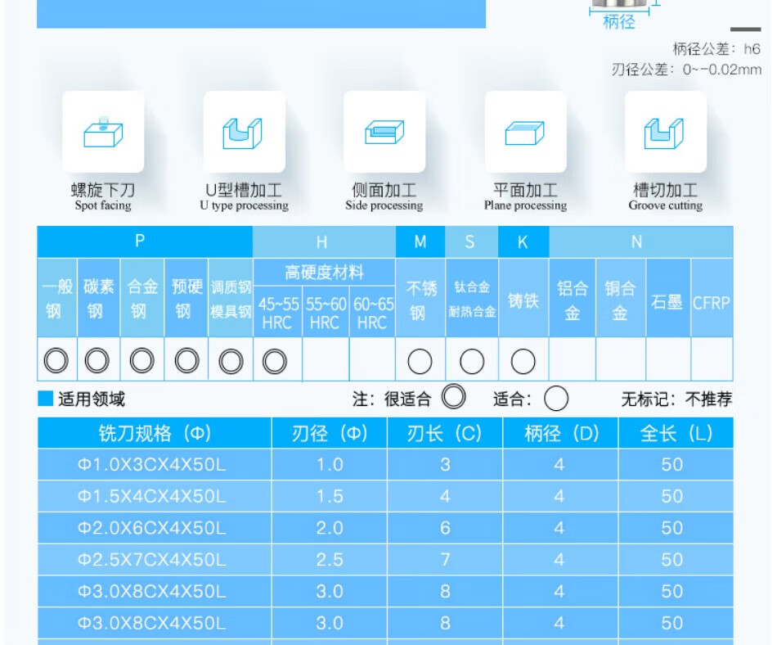Click the double-circle under 一般钢
The image size is (777, 645).
coord(56,360)
